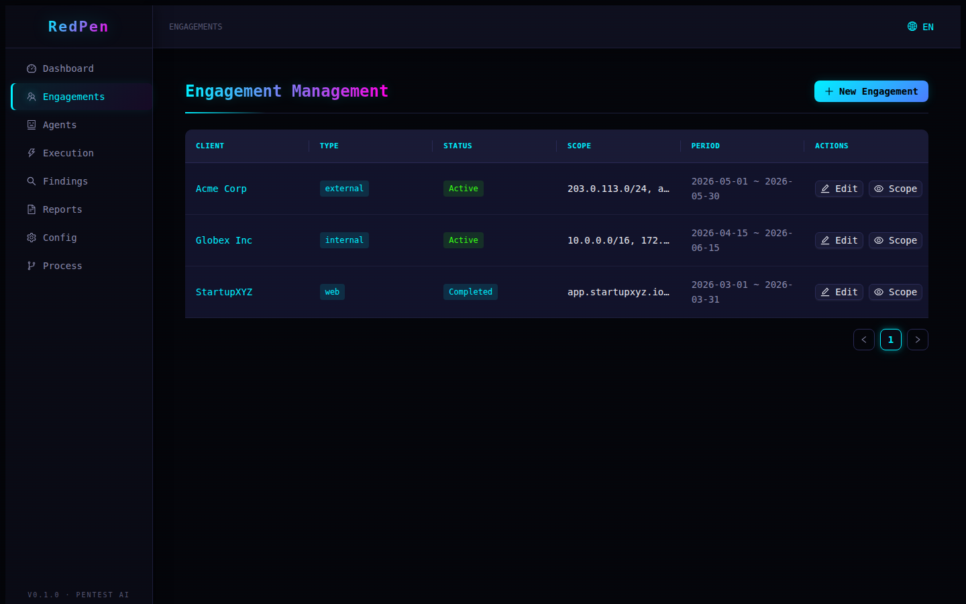Click the ENGAGEMENTS breadcrumb text
966x604 pixels.
click(195, 27)
